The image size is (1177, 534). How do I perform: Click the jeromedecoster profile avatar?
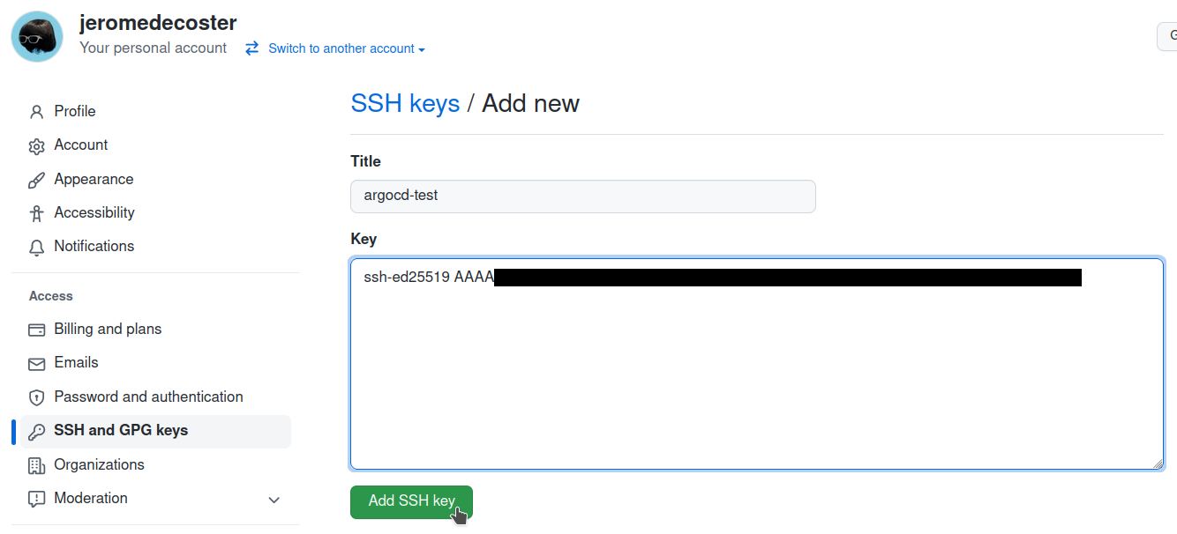pos(37,37)
